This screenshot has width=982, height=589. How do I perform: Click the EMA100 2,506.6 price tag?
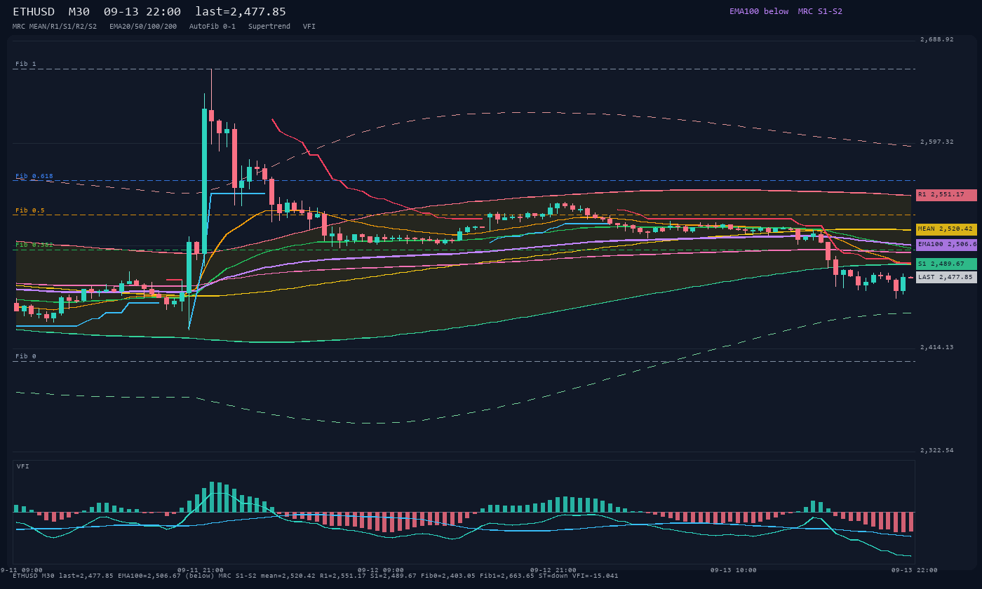point(946,245)
